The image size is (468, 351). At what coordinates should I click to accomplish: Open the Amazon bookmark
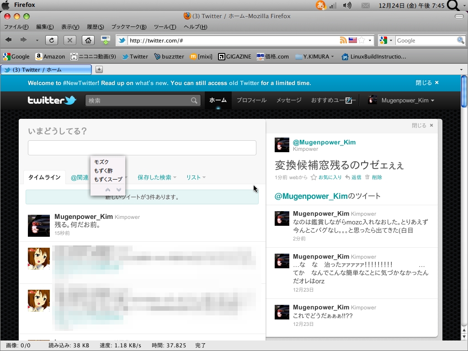[x=50, y=56]
